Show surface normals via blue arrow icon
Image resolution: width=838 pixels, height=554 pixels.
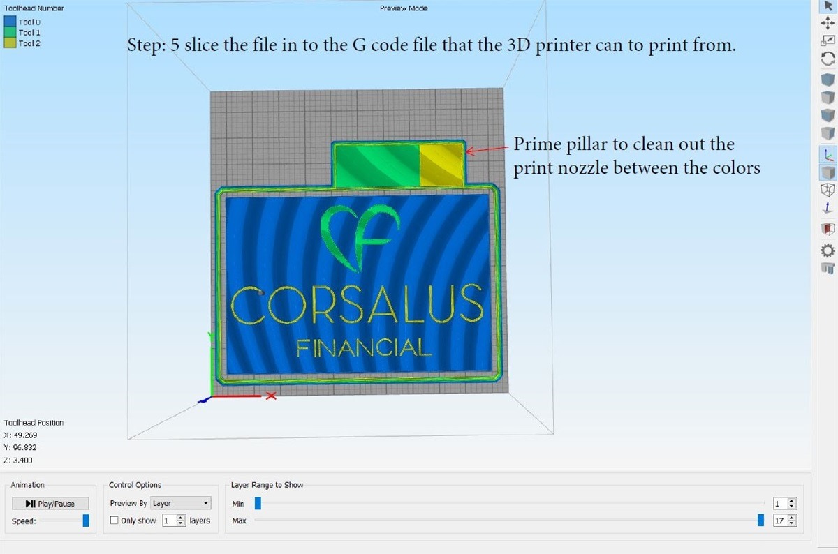(x=828, y=208)
